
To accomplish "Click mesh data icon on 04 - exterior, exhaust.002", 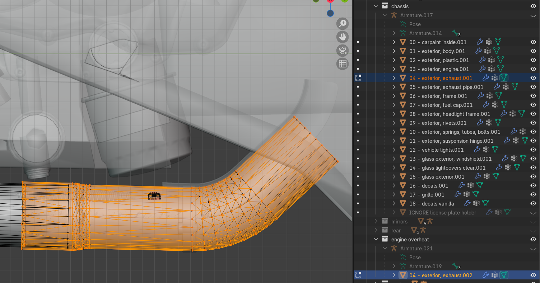I will (504, 275).
